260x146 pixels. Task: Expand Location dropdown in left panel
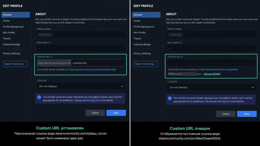tap(81, 86)
